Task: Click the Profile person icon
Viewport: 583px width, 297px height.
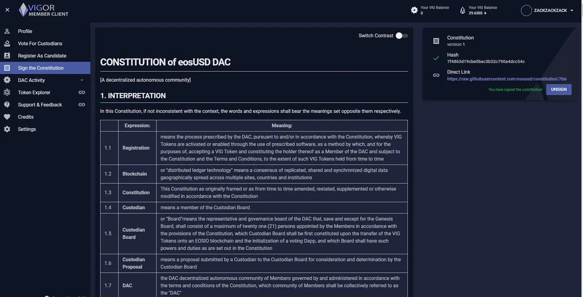Action: click(x=7, y=31)
